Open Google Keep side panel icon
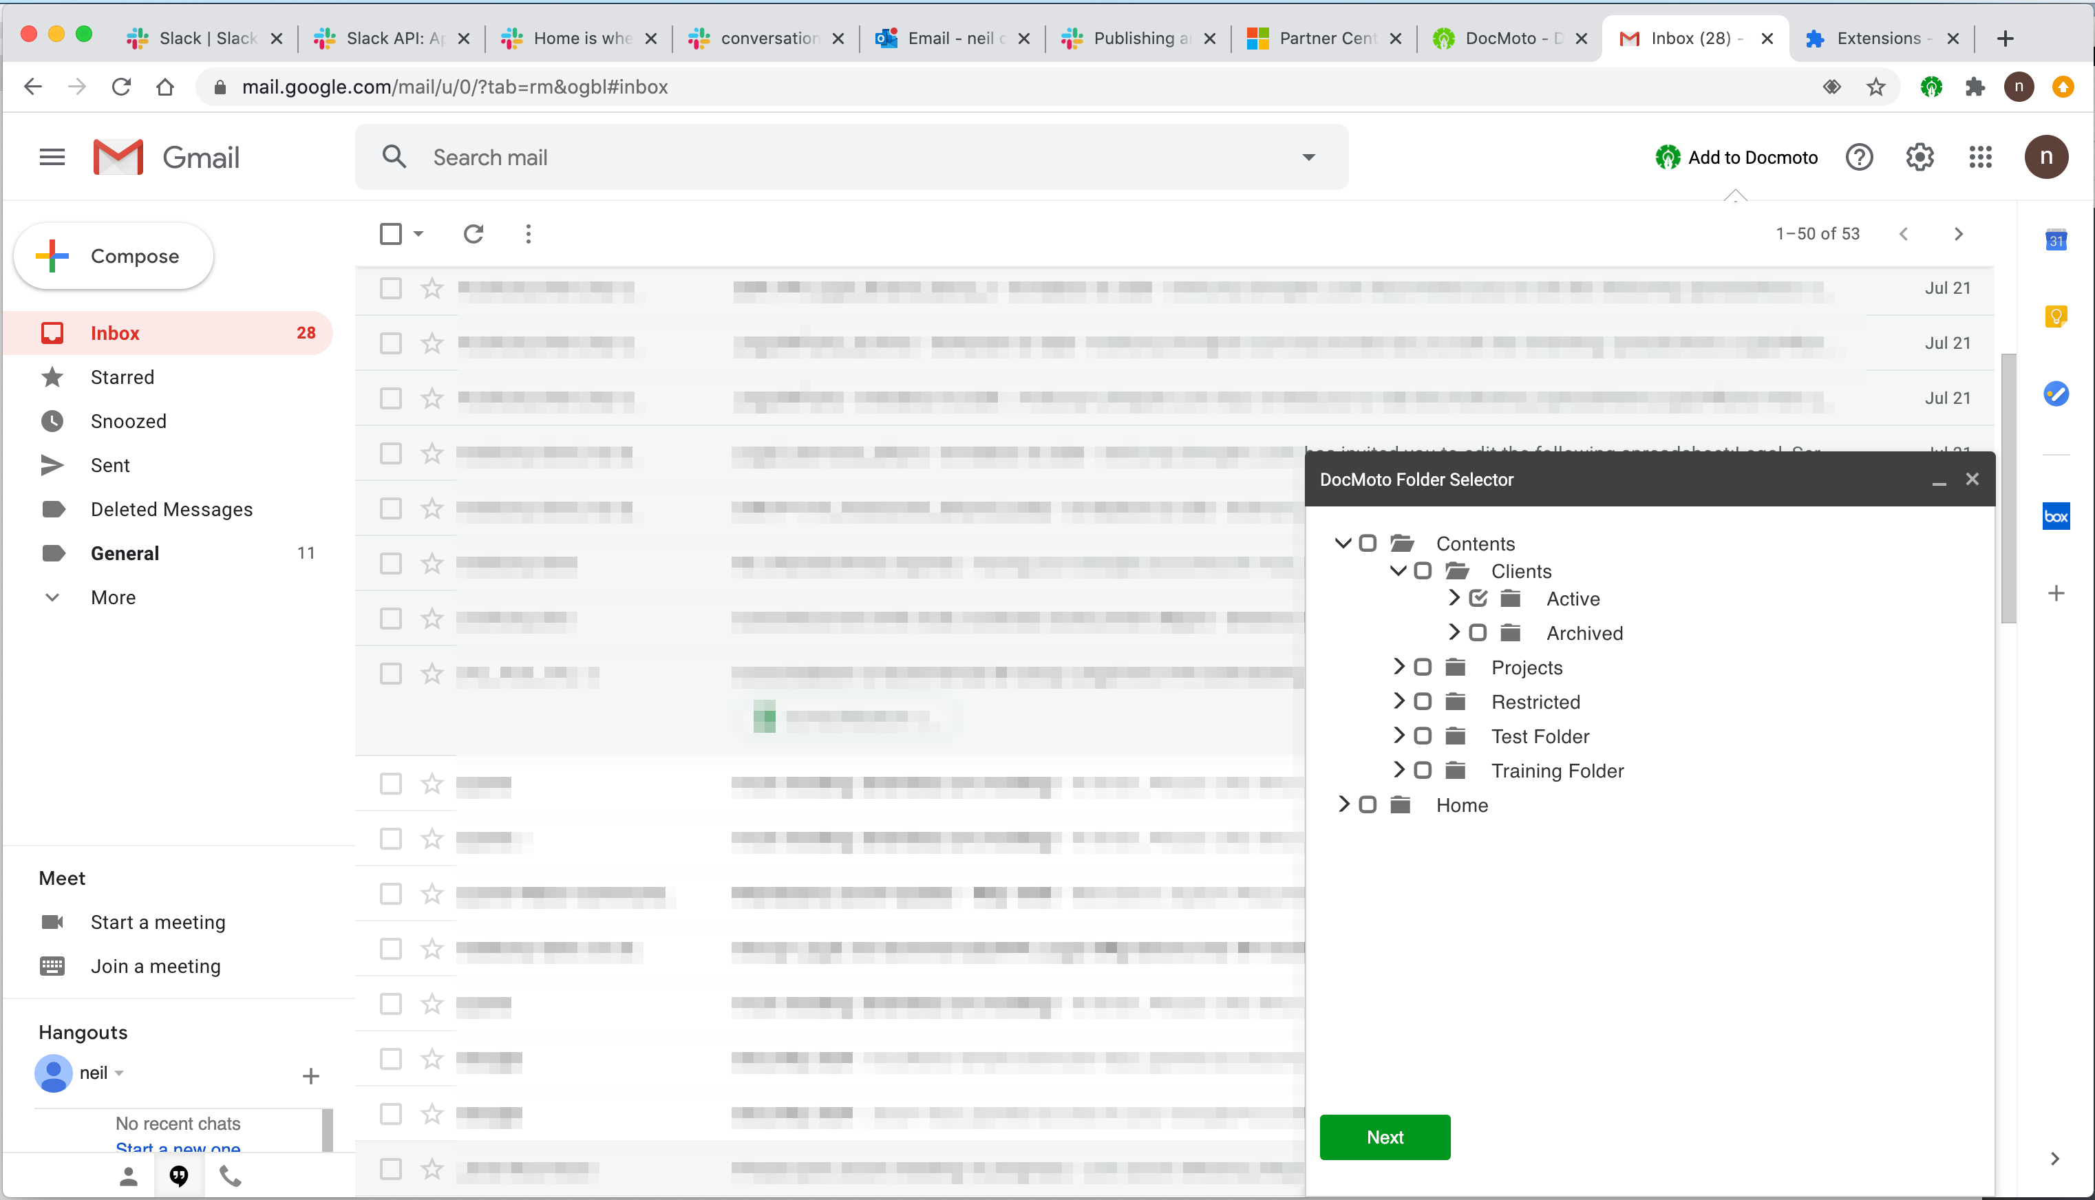 tap(2056, 317)
